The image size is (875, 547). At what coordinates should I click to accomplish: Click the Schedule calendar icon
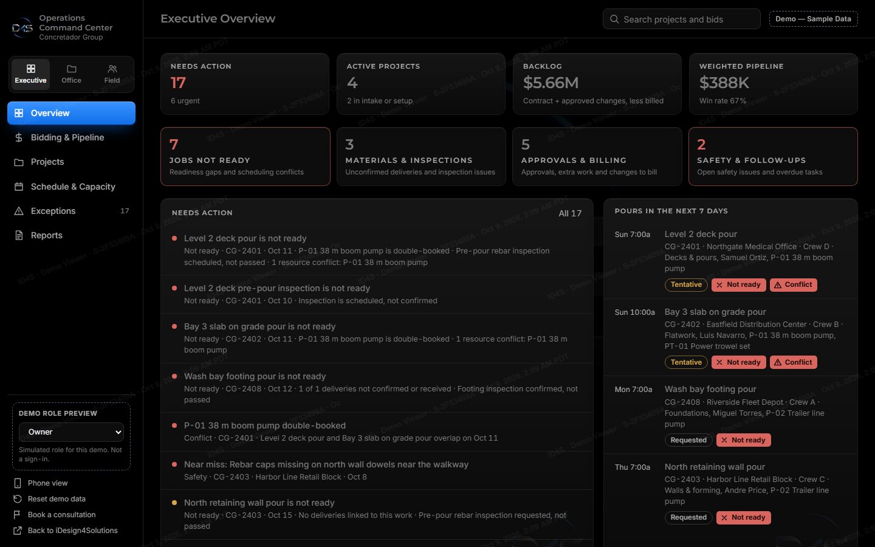tap(19, 187)
